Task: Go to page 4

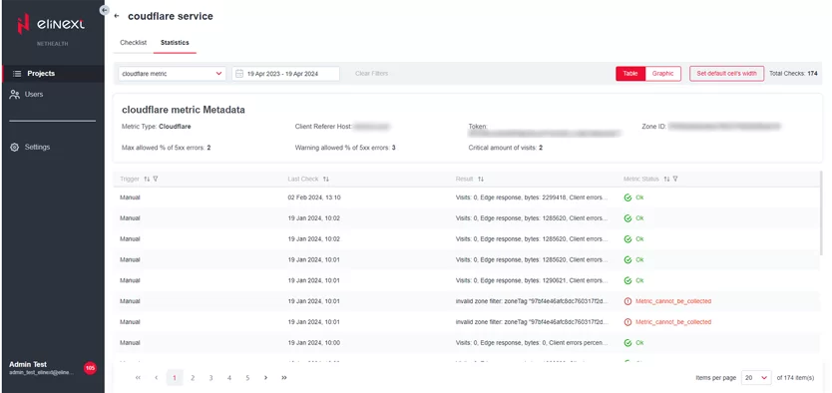Action: pos(229,378)
